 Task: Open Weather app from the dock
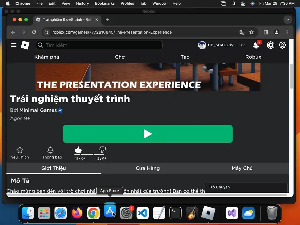[x=248, y=213]
